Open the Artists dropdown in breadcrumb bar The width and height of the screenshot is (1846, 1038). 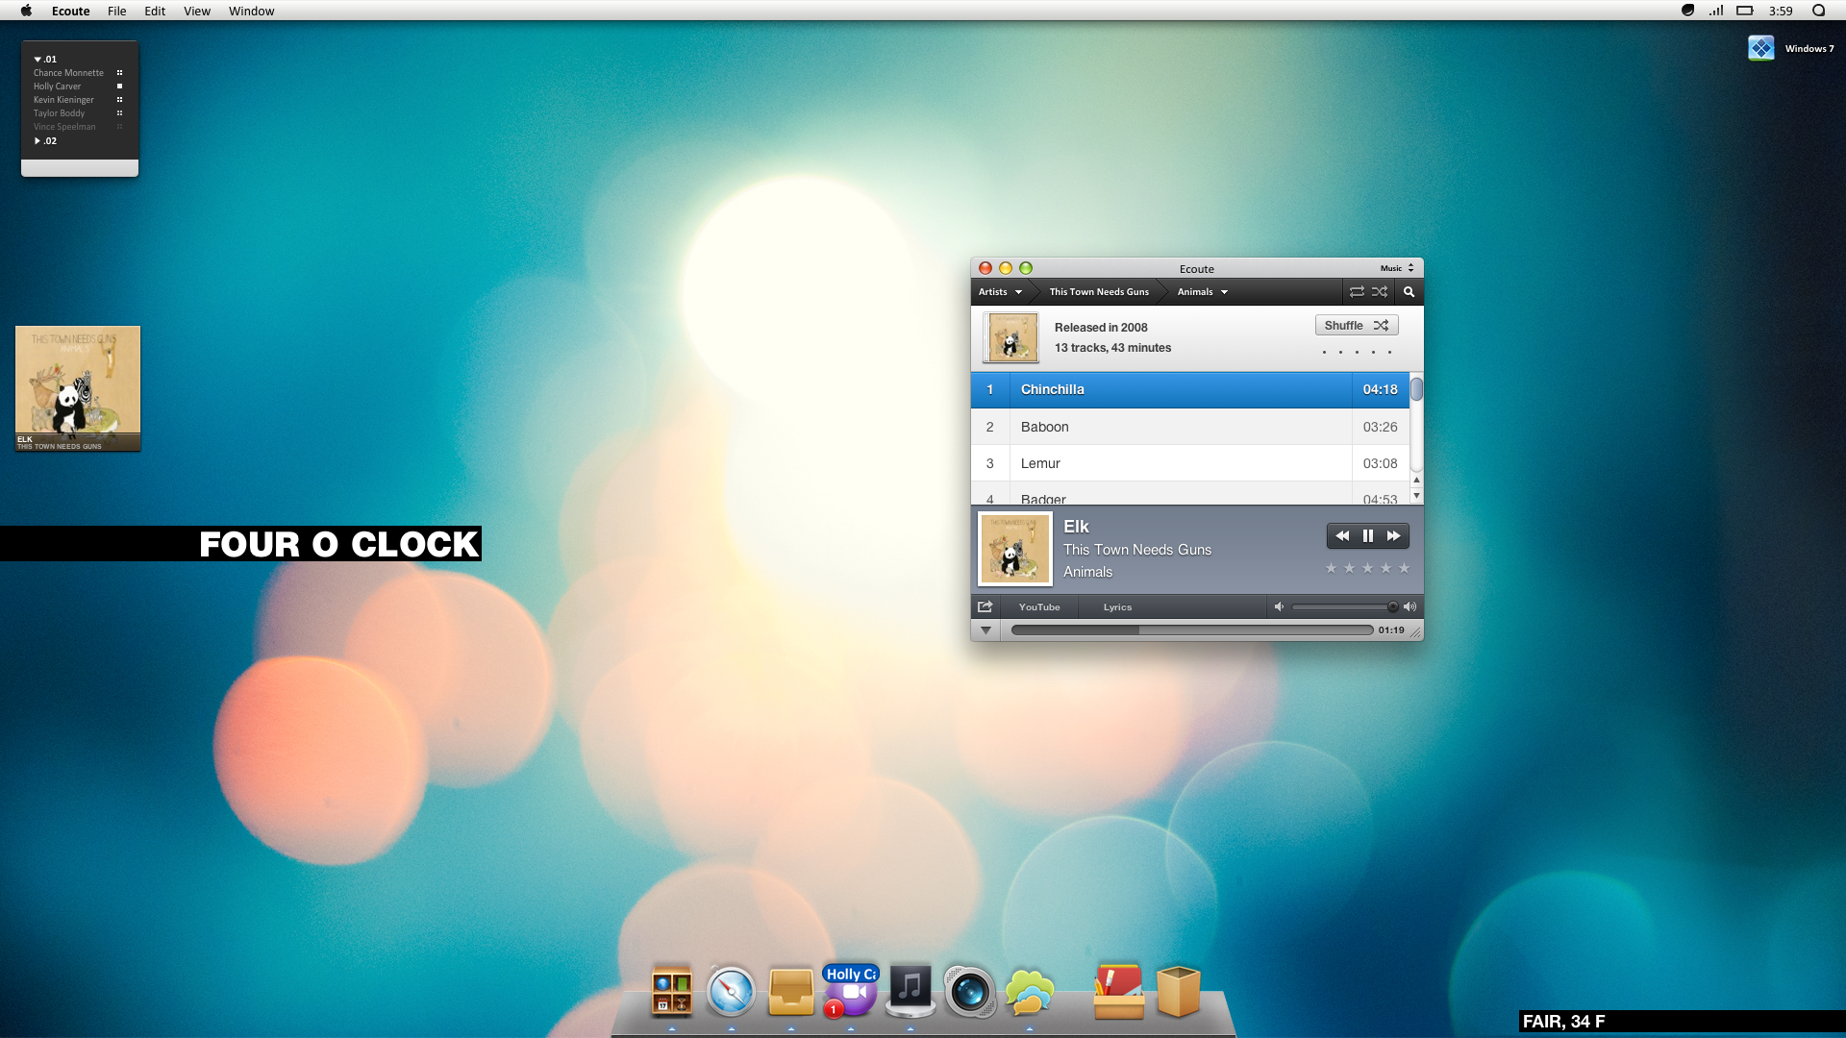coord(1000,292)
